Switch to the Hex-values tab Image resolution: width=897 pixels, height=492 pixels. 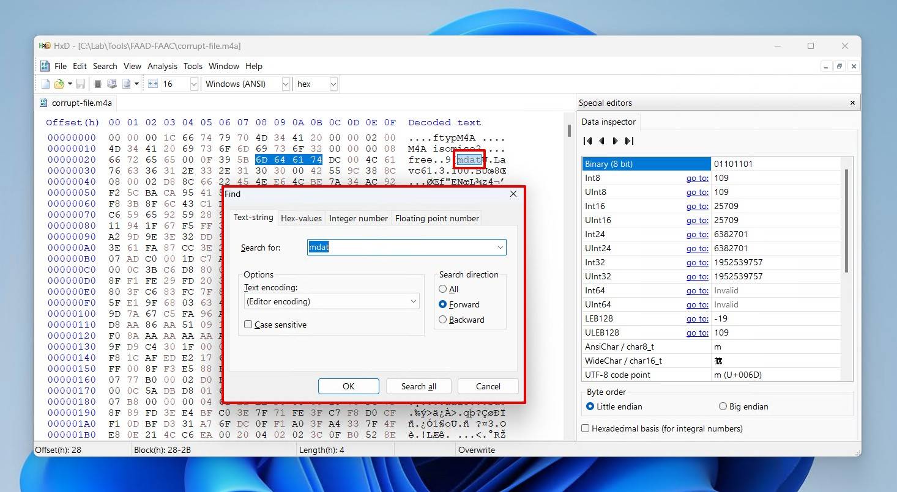click(x=301, y=218)
